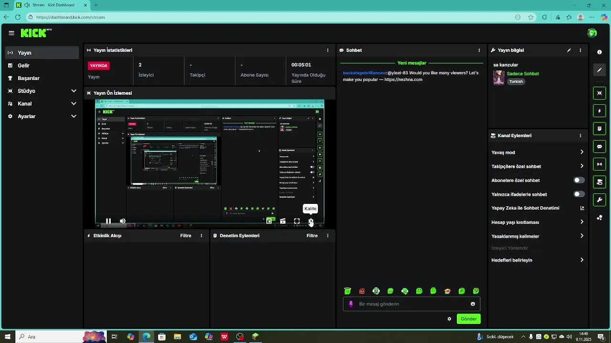This screenshot has height=343, width=611.
Task: Switch to Stream - Kick Dashboard browser tab
Action: coord(52,5)
